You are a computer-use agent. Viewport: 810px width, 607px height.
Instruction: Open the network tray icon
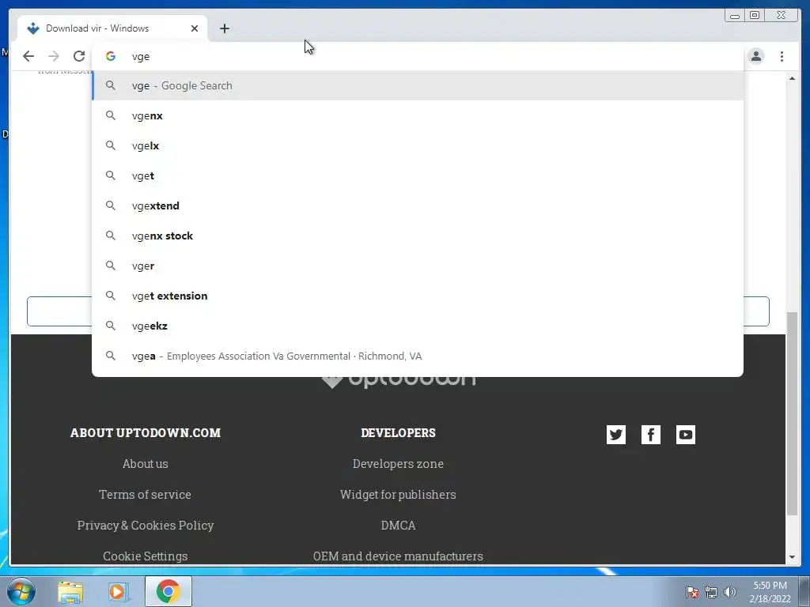coord(711,592)
